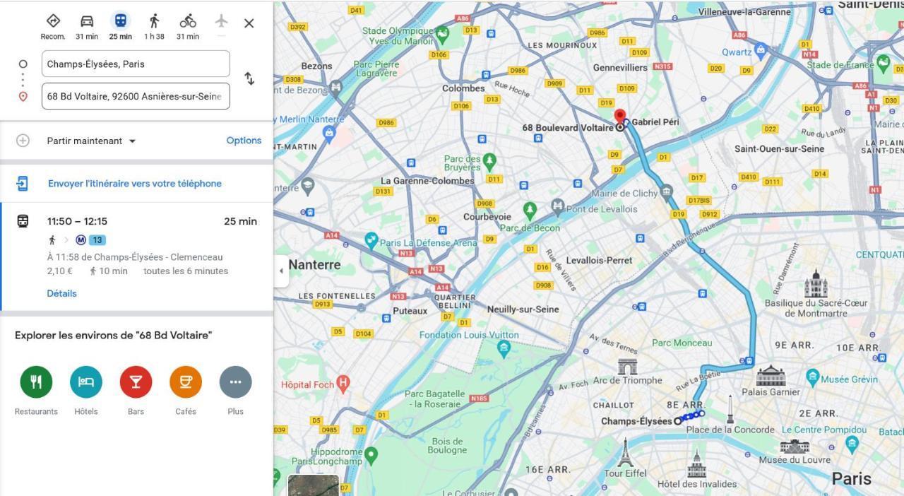Select the Stade Olympique Yves du Manoir marker
Screen dimensions: 904x496
443,33
